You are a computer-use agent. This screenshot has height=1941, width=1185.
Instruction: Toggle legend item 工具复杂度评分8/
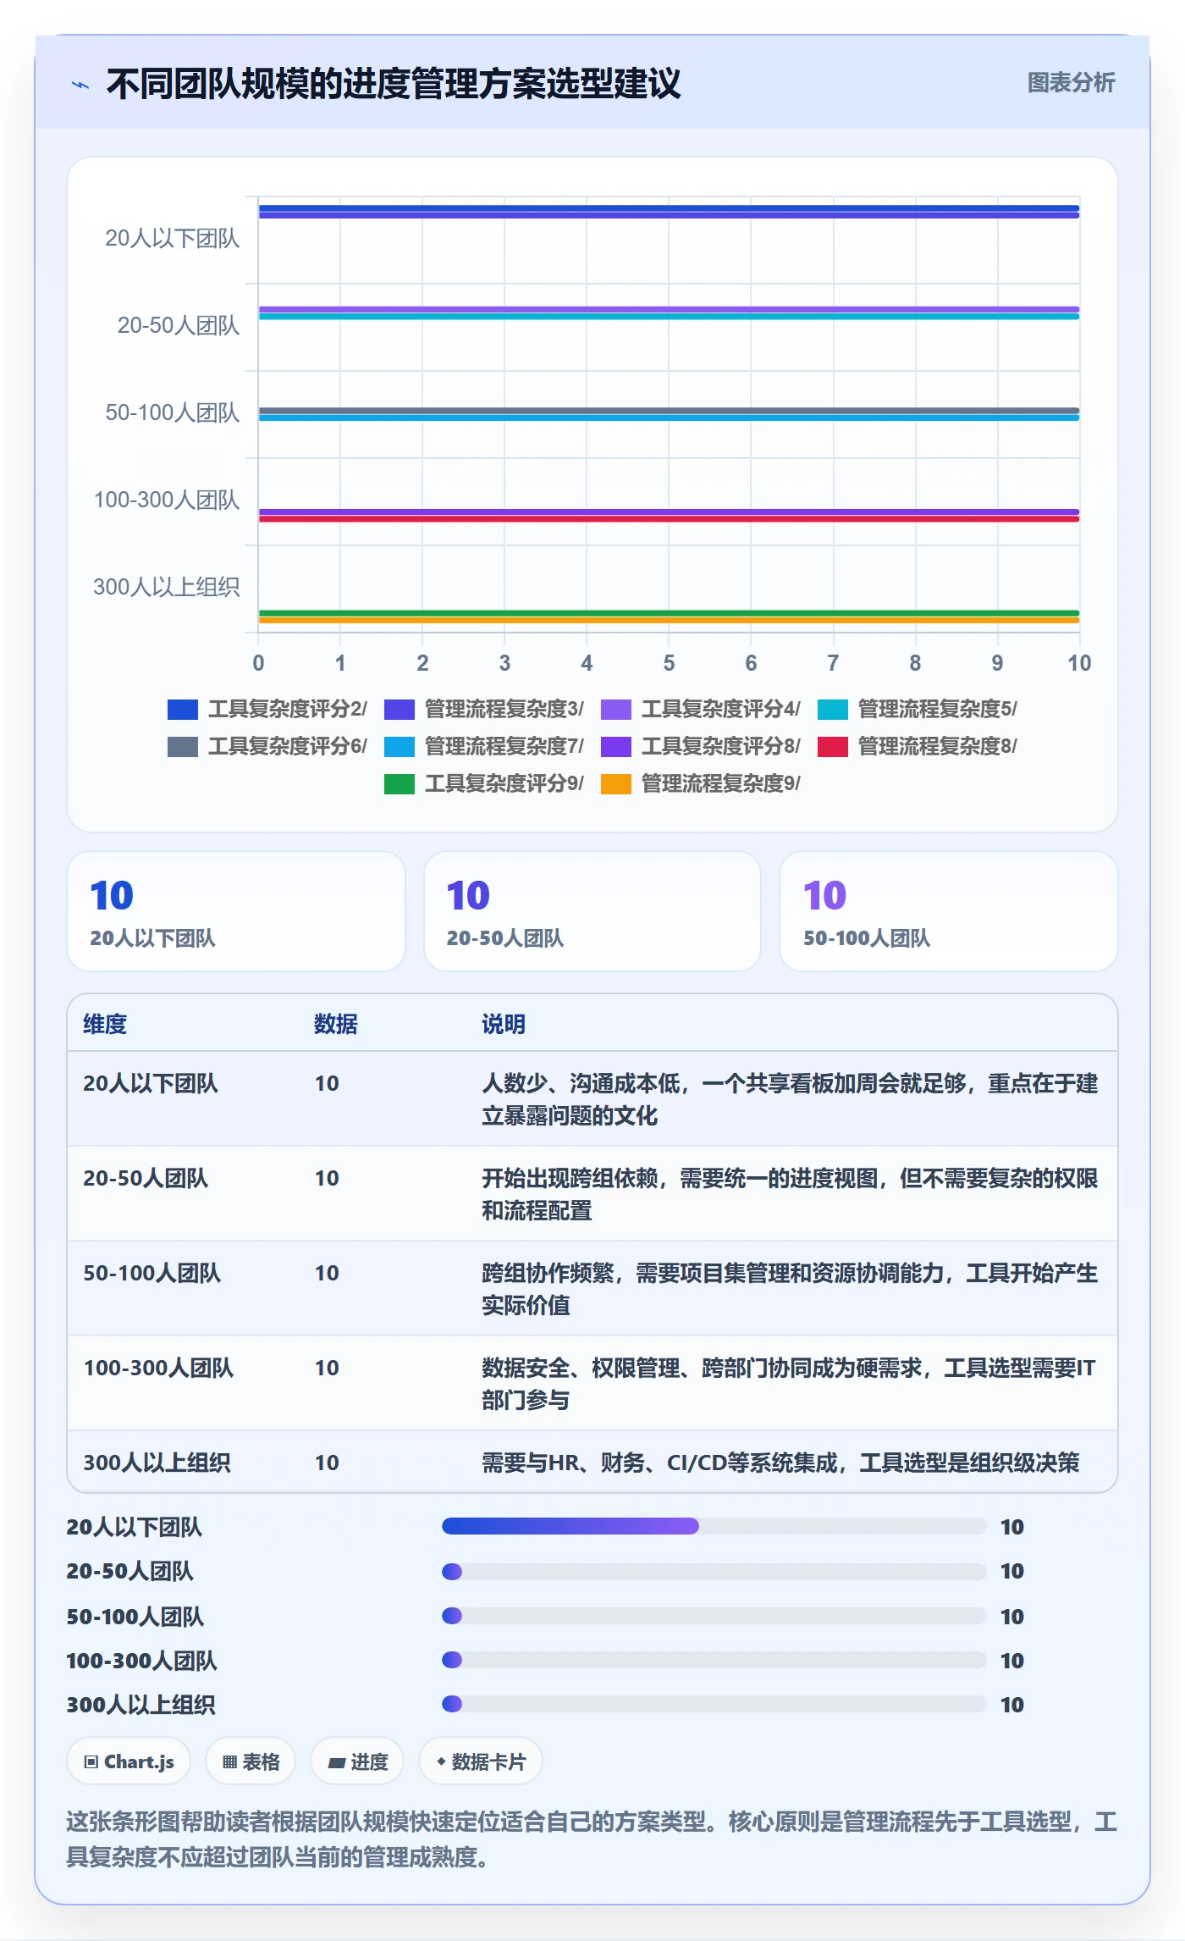(x=700, y=747)
